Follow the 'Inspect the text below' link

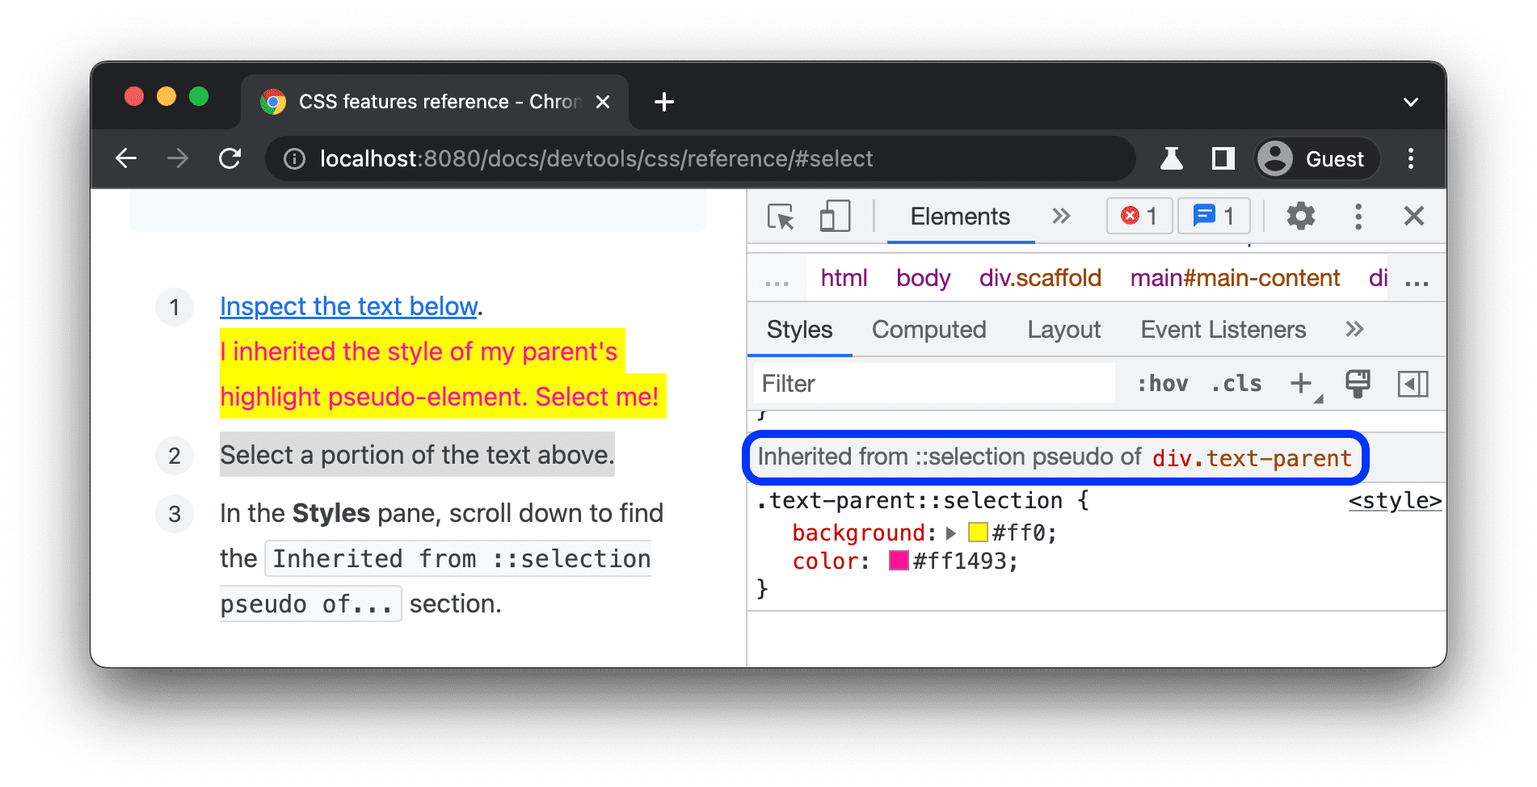[347, 306]
